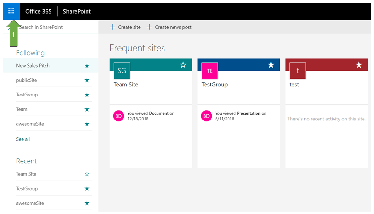The height and width of the screenshot is (214, 374).
Task: Click the SharePoint header link
Action: [77, 12]
